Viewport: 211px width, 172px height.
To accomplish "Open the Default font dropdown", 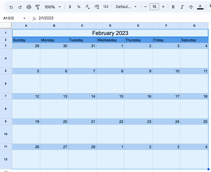I will 126,7.
